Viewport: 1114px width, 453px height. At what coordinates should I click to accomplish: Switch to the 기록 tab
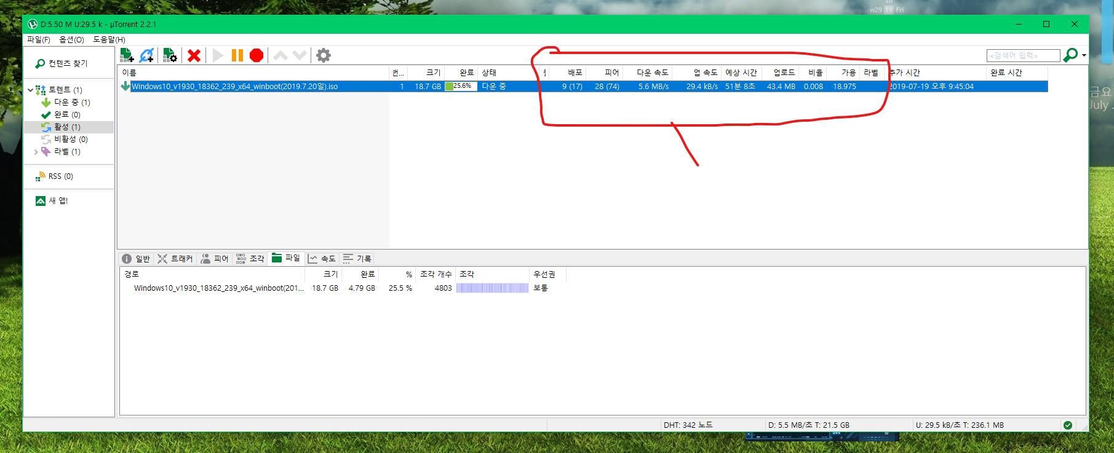pyautogui.click(x=357, y=259)
